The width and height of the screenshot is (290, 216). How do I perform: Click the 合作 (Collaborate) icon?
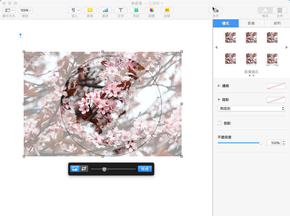(x=216, y=10)
